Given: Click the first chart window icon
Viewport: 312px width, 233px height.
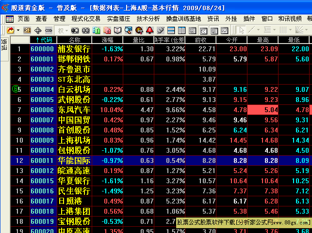Looking at the screenshot, I should tap(193, 30).
